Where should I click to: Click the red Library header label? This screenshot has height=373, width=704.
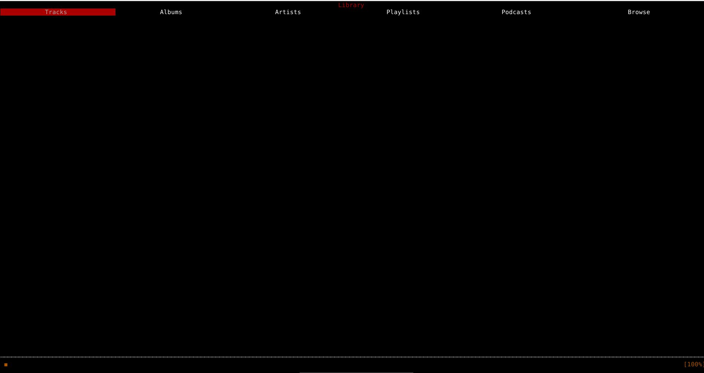click(x=351, y=5)
